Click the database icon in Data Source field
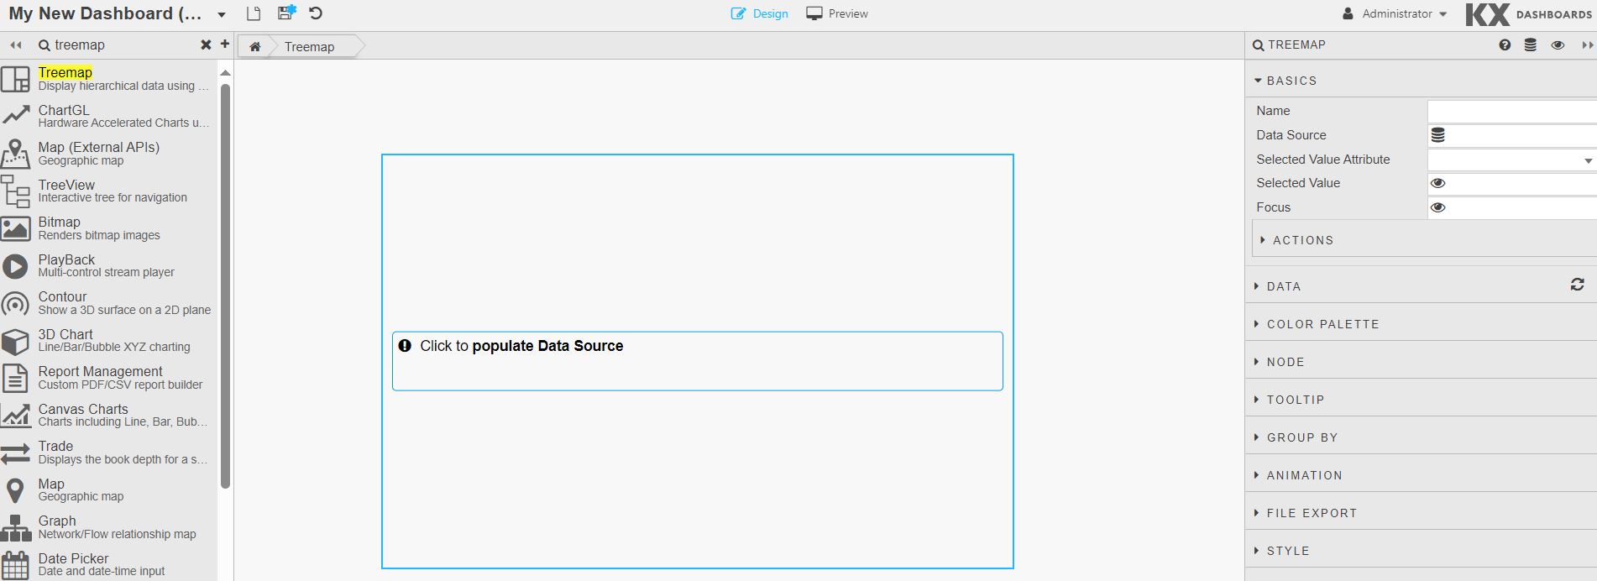 (1438, 135)
